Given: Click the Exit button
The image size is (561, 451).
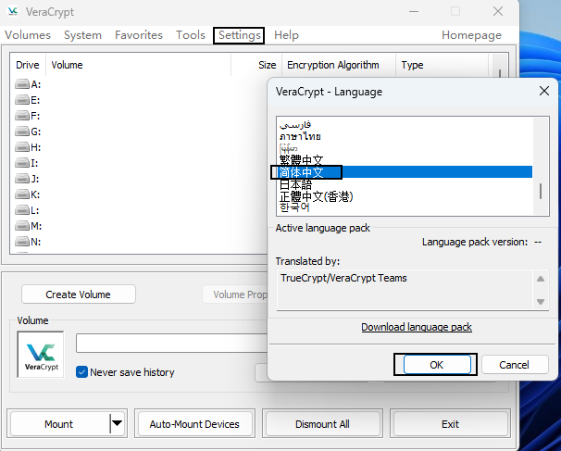Looking at the screenshot, I should click(450, 424).
